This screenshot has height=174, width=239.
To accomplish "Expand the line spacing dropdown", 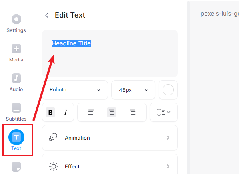I will tap(164, 112).
